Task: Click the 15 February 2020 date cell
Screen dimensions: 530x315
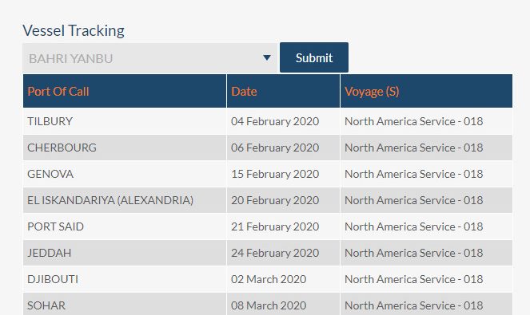Action: coord(283,174)
